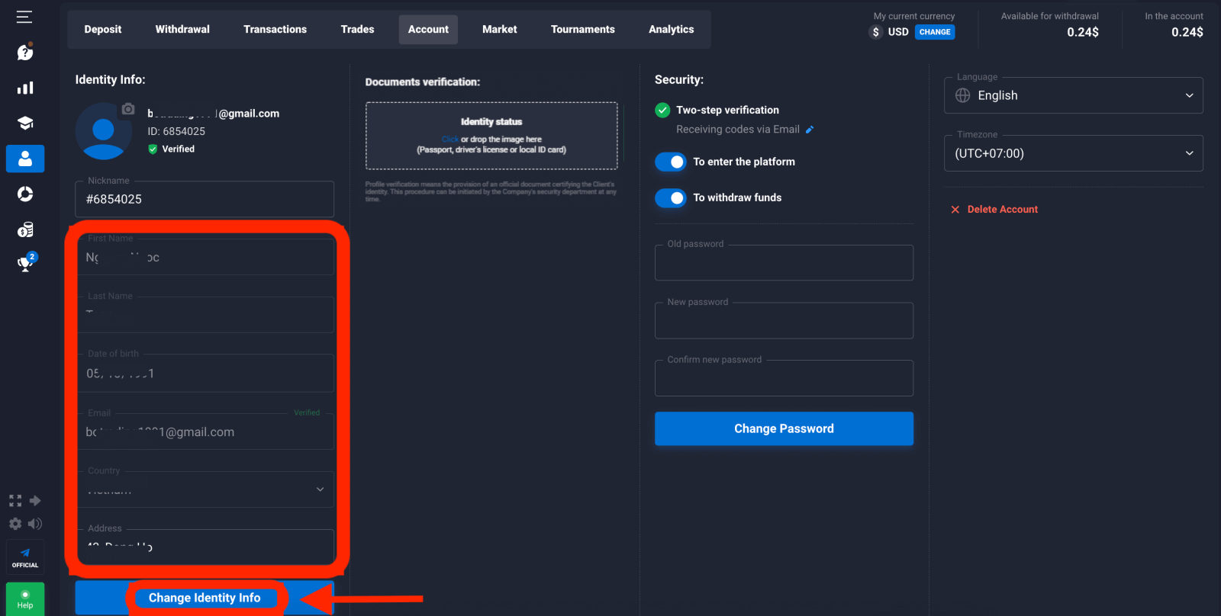Image resolution: width=1221 pixels, height=616 pixels.
Task: Open the official Telegram channel icon
Action: click(25, 557)
